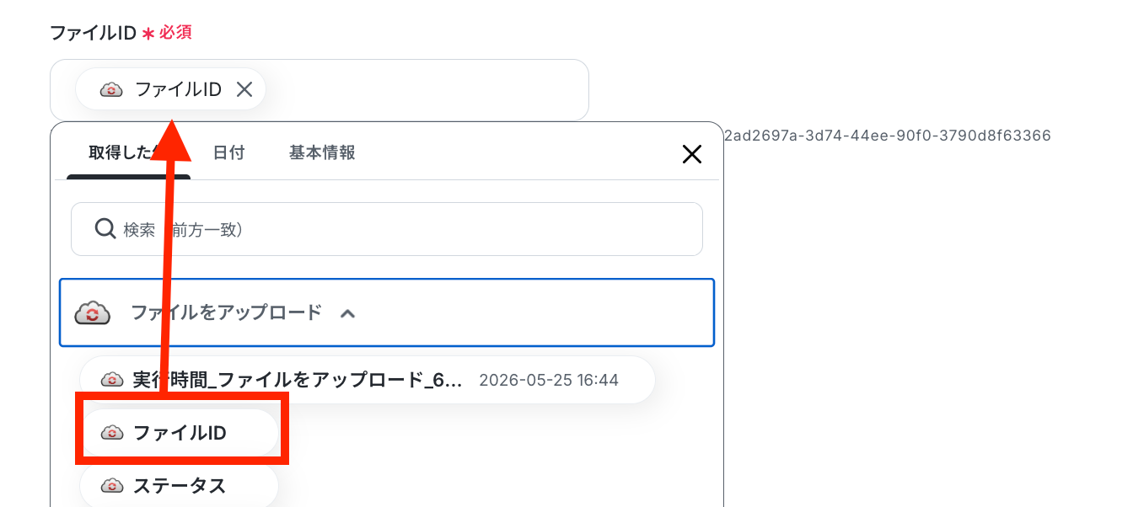Choose the ファイルID value from the list
This screenshot has width=1133, height=507.
(179, 433)
